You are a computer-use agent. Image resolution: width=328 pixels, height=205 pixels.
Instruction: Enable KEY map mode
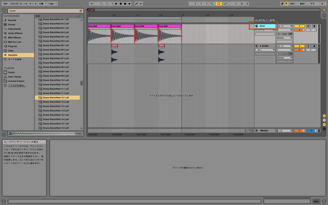(x=292, y=4)
